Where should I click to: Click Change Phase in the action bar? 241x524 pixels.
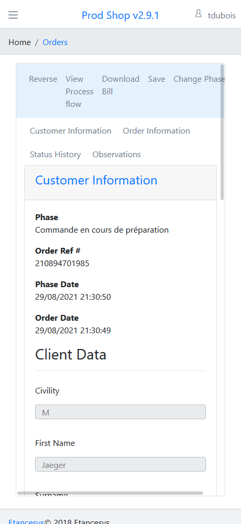click(x=199, y=79)
